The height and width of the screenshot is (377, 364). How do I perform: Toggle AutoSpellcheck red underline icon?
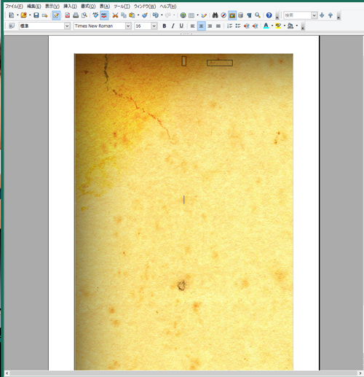click(x=104, y=15)
